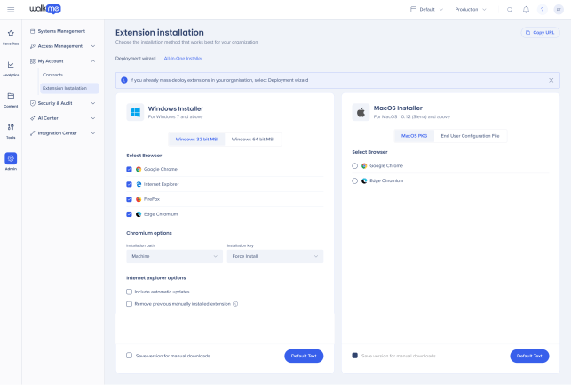571x385 pixels.
Task: Collapse My Account section chevron
Action: tap(93, 61)
